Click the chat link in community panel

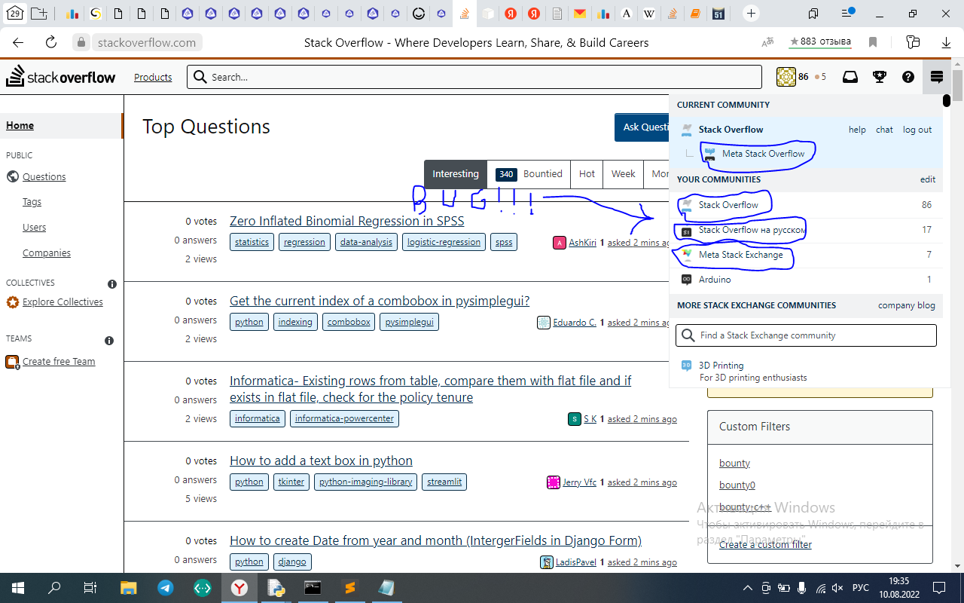(x=884, y=130)
